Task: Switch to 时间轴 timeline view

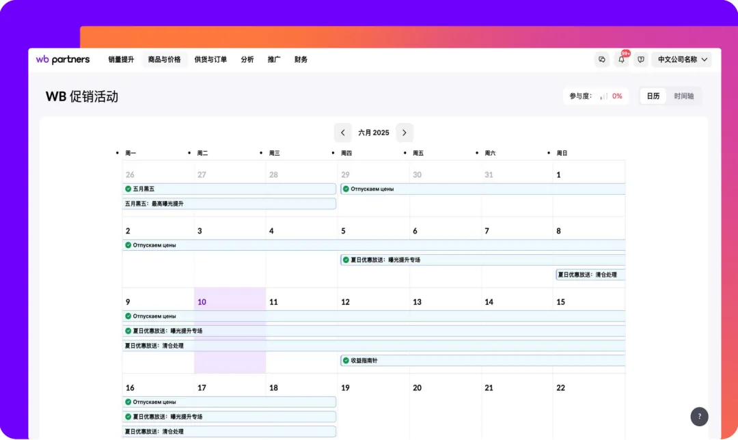Action: point(683,96)
